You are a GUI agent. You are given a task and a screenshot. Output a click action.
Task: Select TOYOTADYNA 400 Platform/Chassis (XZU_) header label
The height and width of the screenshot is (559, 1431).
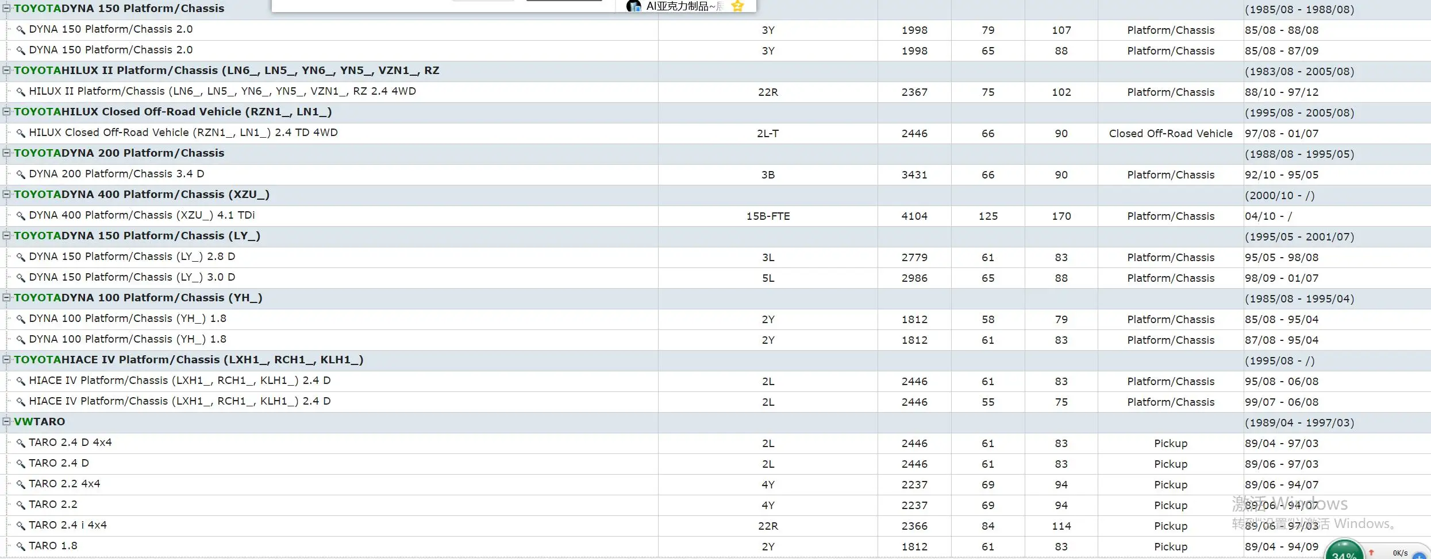pos(141,195)
